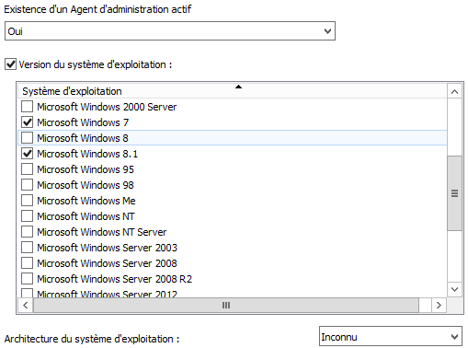Tick the Microsoft Windows 8 checkbox
The width and height of the screenshot is (468, 348).
pyautogui.click(x=27, y=138)
